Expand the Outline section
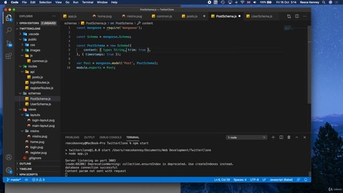 (38, 164)
